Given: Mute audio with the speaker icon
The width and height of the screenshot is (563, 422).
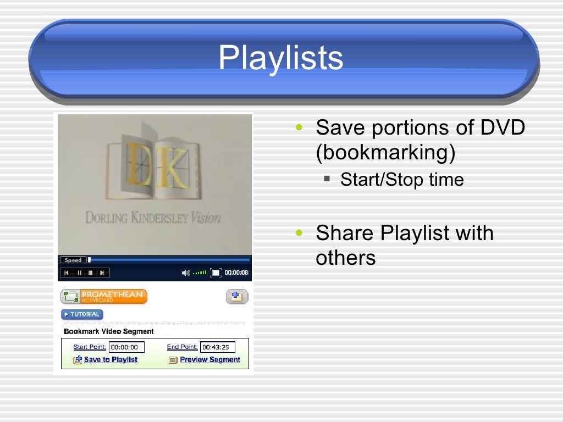Looking at the screenshot, I should coord(186,273).
